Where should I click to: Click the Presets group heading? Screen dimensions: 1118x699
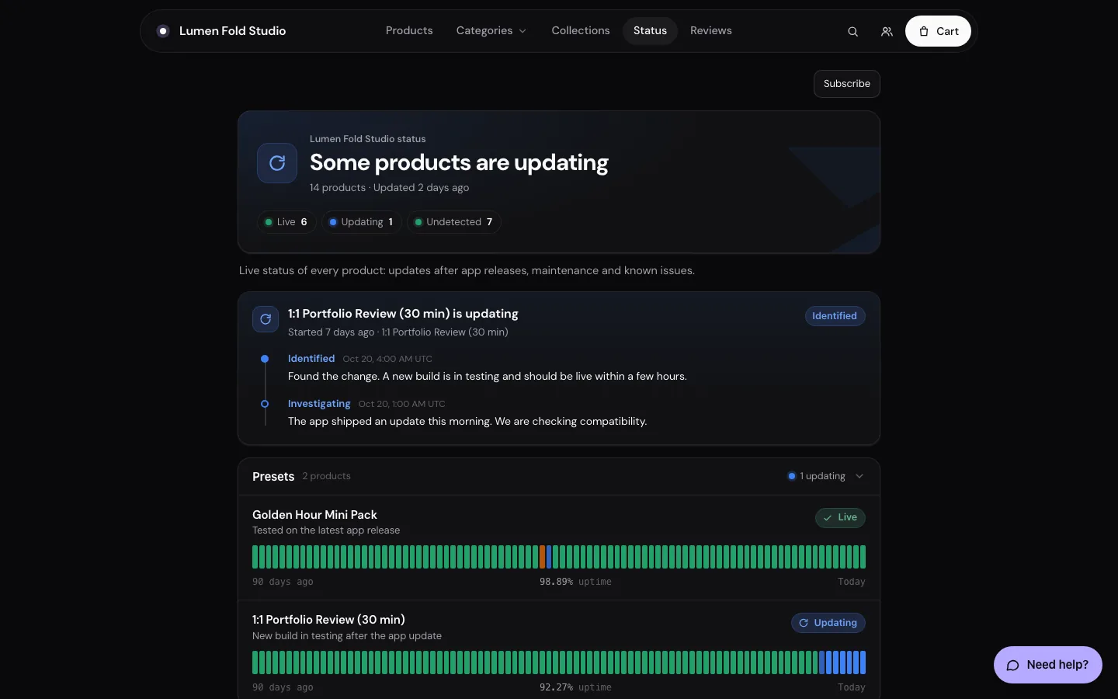tap(273, 477)
